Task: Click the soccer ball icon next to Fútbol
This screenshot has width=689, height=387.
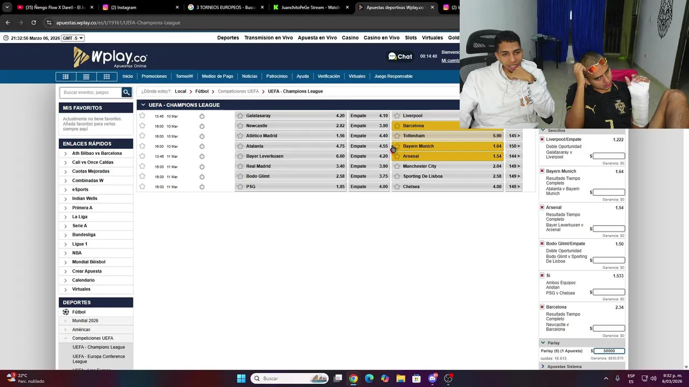Action: pyautogui.click(x=66, y=312)
